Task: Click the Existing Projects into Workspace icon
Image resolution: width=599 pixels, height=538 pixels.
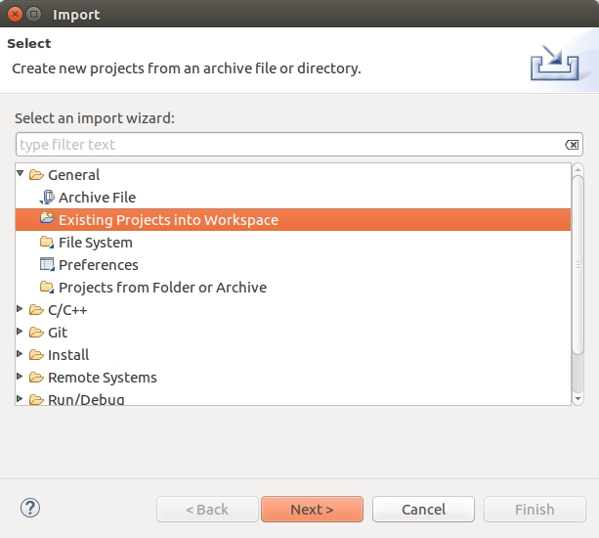Action: coord(47,220)
